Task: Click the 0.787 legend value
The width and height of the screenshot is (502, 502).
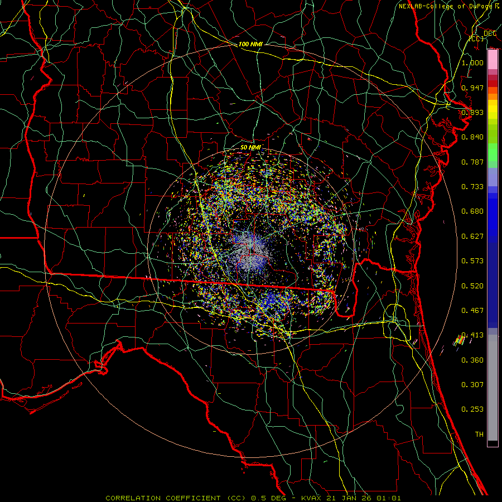Action: (472, 162)
